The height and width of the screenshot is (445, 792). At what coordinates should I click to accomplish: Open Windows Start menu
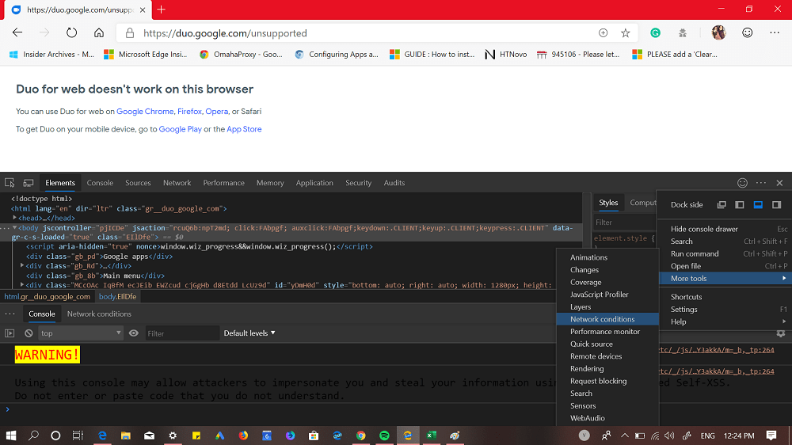10,435
